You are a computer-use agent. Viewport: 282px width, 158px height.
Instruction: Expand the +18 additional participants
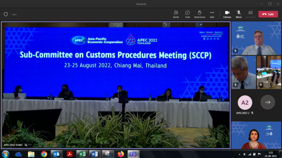(x=268, y=102)
